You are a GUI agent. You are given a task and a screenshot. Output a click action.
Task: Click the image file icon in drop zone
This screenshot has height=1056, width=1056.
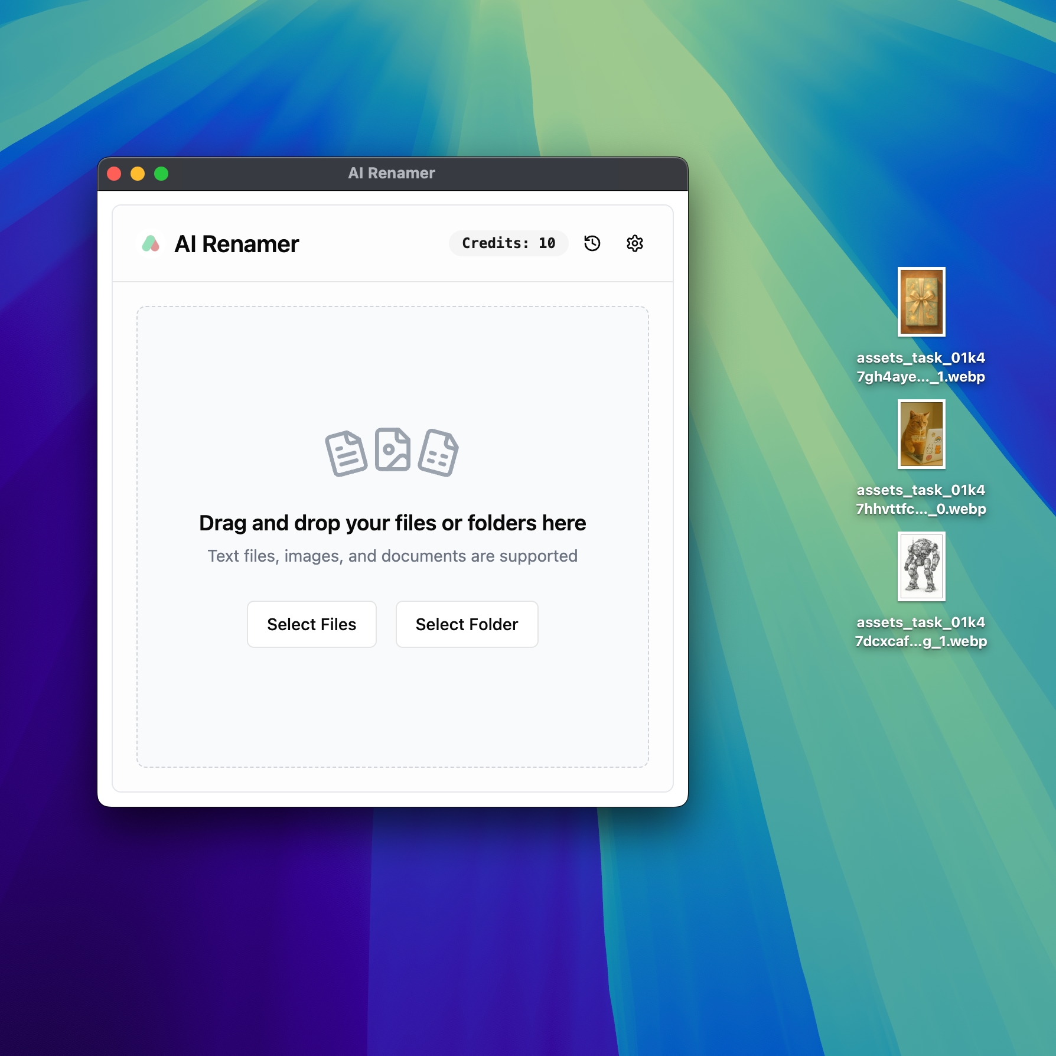point(393,452)
